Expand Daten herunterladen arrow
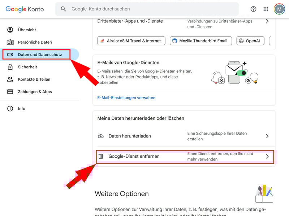This screenshot has width=289, height=216. pos(267,136)
